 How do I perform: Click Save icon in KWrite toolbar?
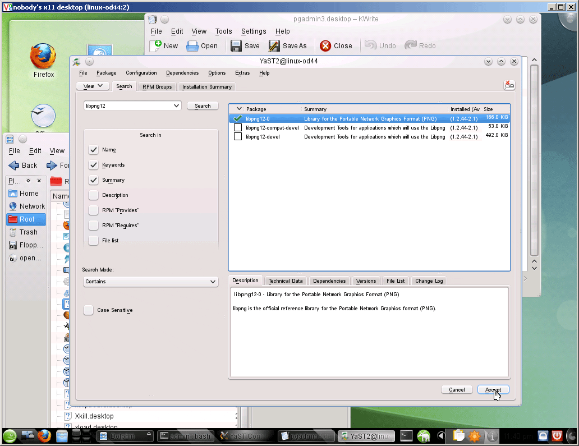tap(236, 46)
